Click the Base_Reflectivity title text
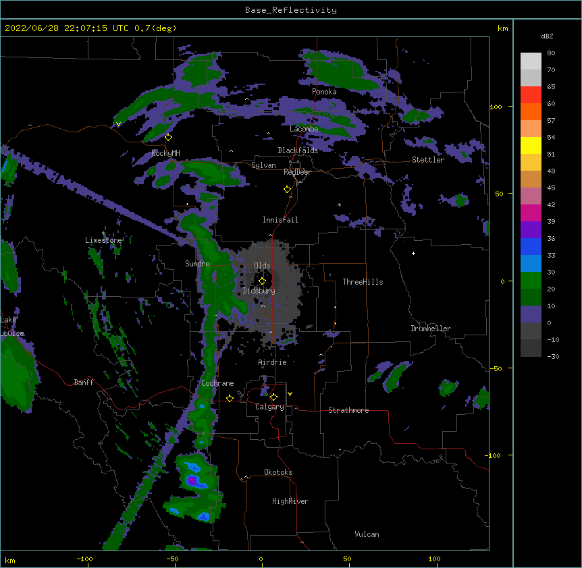The width and height of the screenshot is (582, 568). click(x=291, y=10)
